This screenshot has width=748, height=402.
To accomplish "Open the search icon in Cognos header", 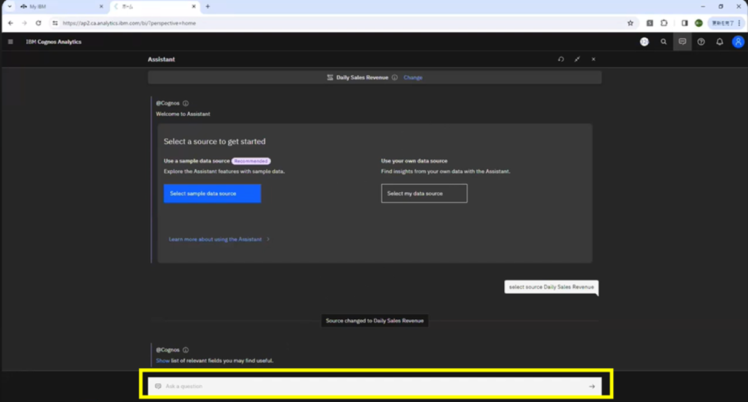I will click(x=664, y=42).
